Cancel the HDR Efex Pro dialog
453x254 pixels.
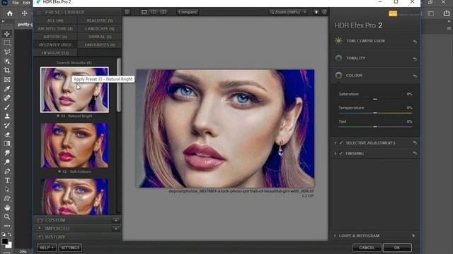(367, 248)
